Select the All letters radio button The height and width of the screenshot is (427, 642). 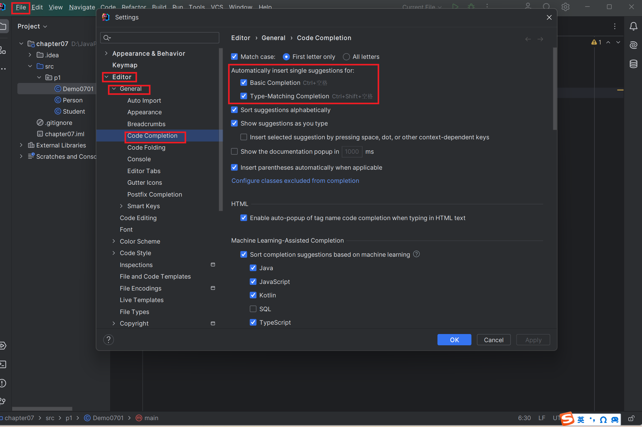click(346, 57)
